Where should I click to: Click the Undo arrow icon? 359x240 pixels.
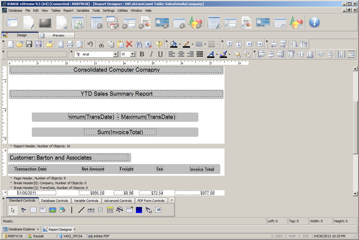pyautogui.click(x=90, y=44)
